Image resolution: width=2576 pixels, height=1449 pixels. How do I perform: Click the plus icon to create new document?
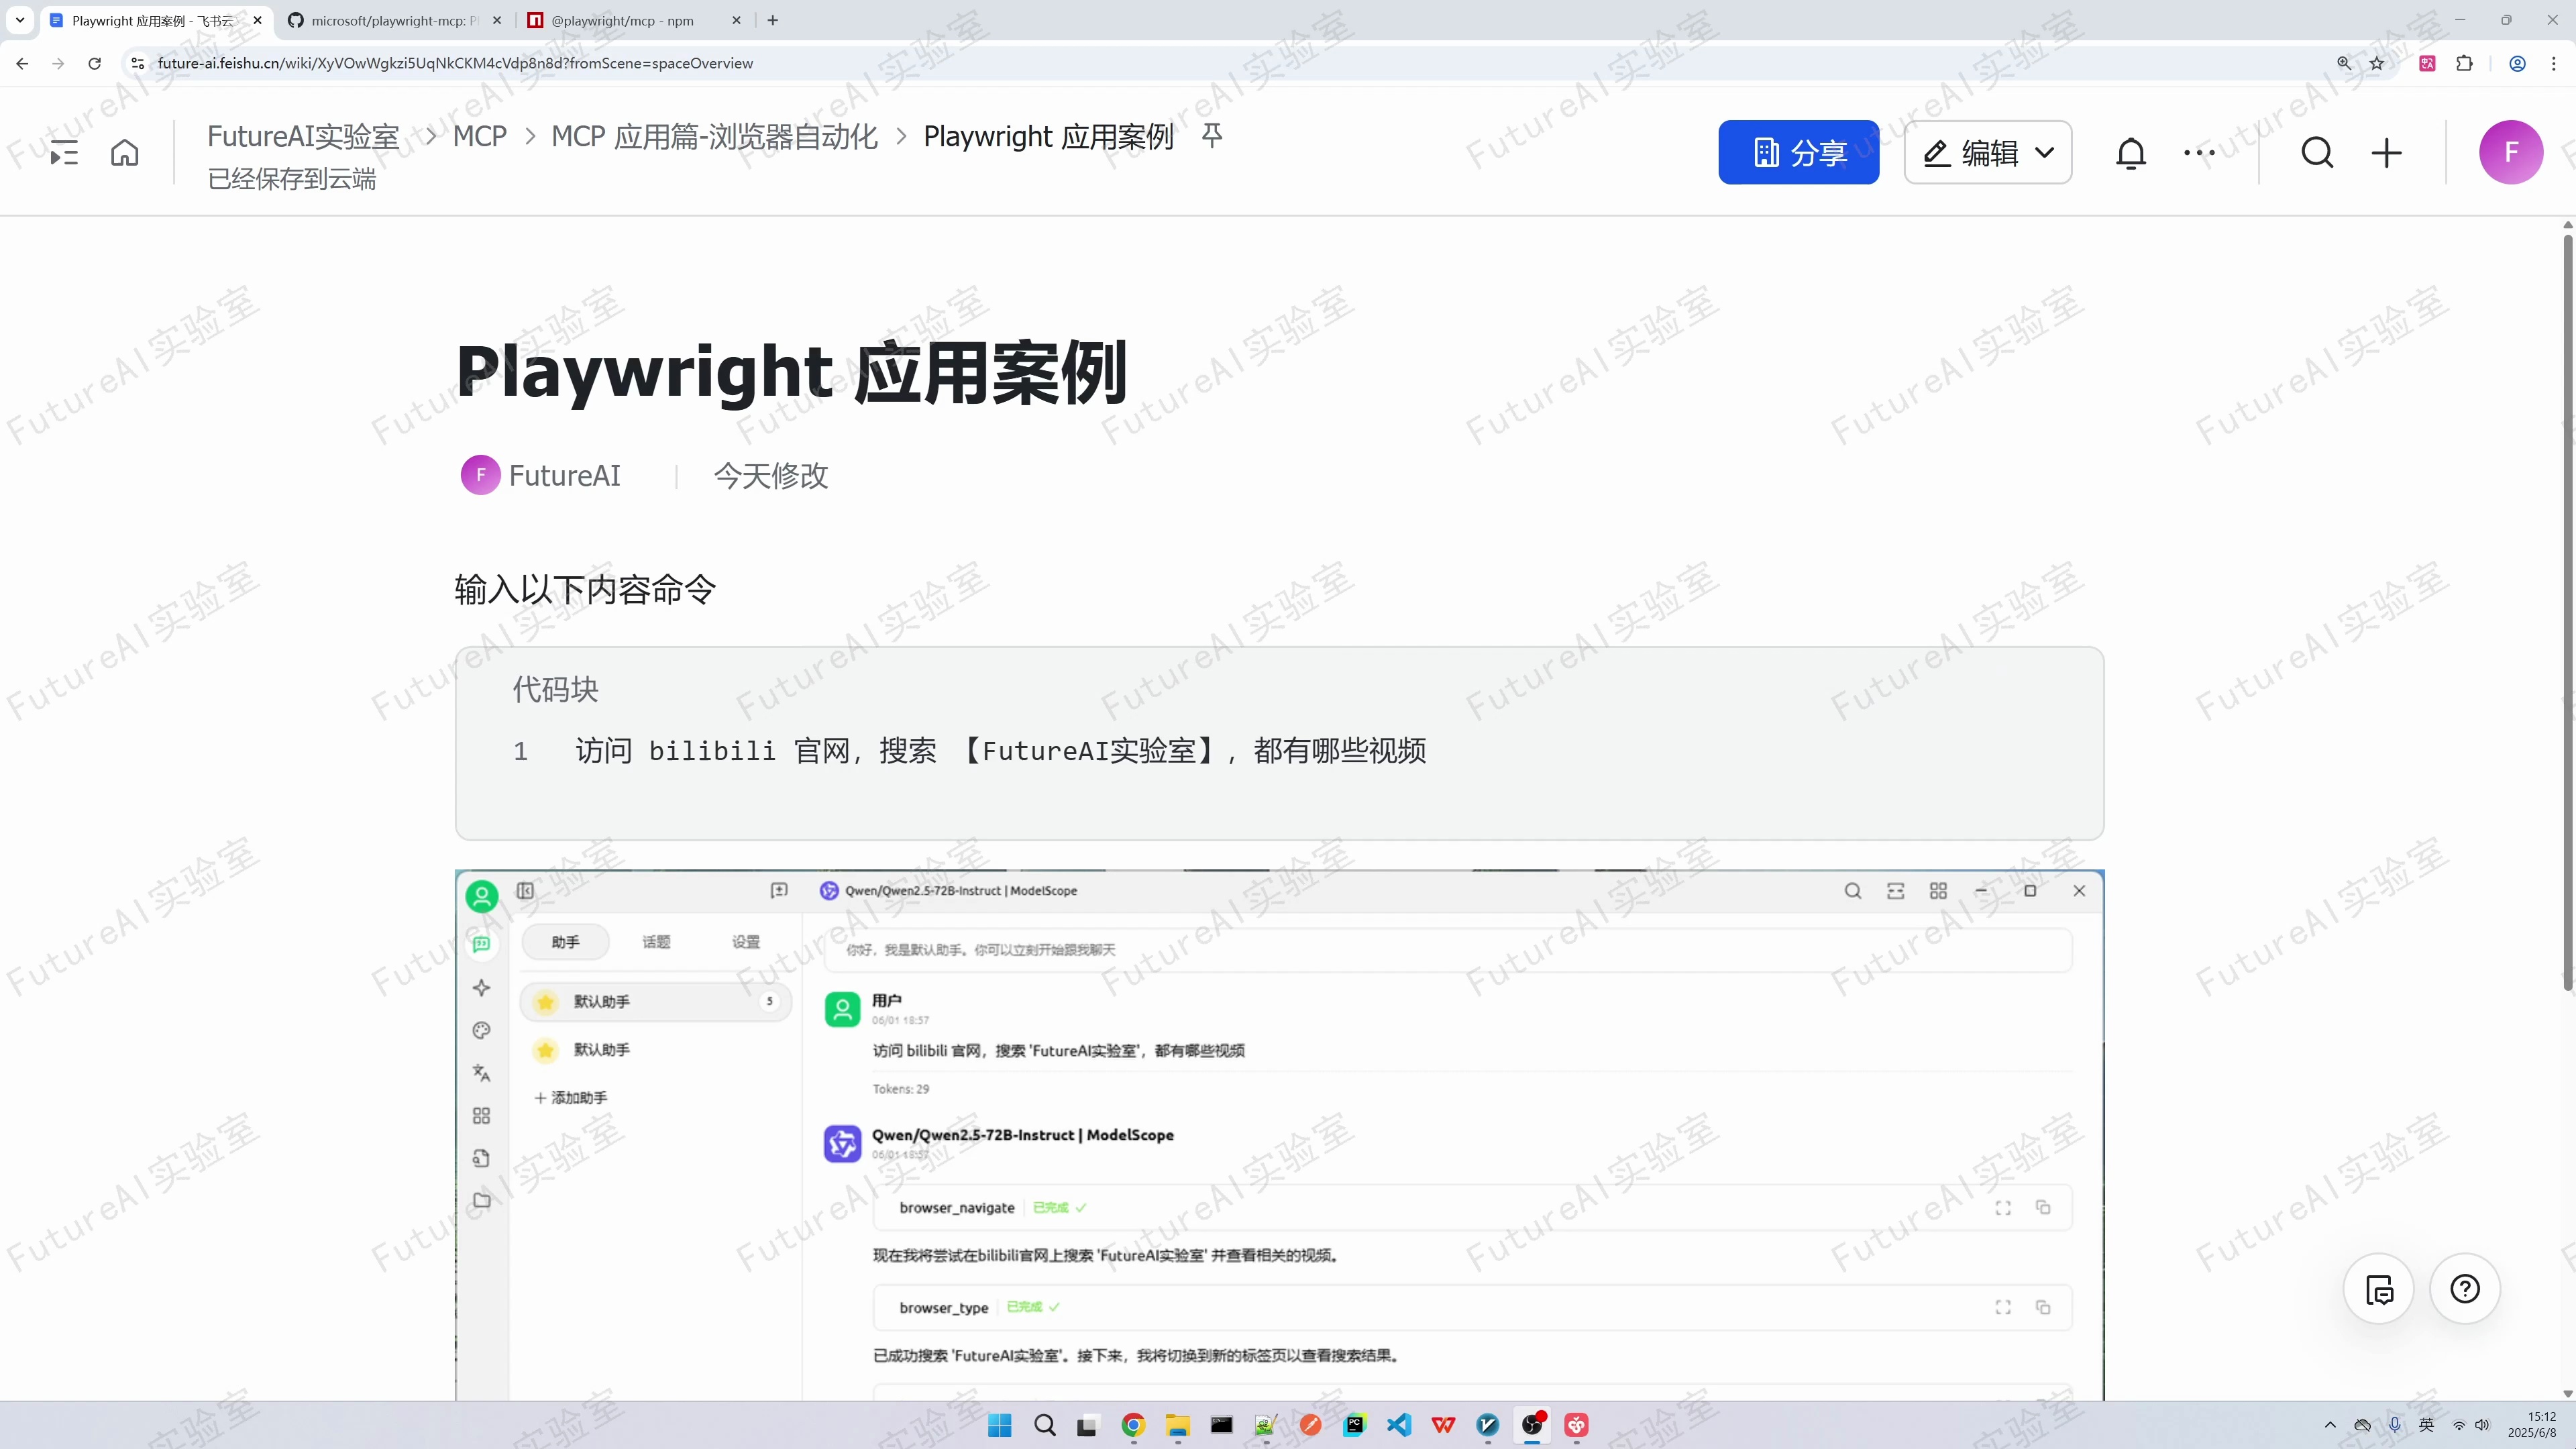click(2387, 152)
